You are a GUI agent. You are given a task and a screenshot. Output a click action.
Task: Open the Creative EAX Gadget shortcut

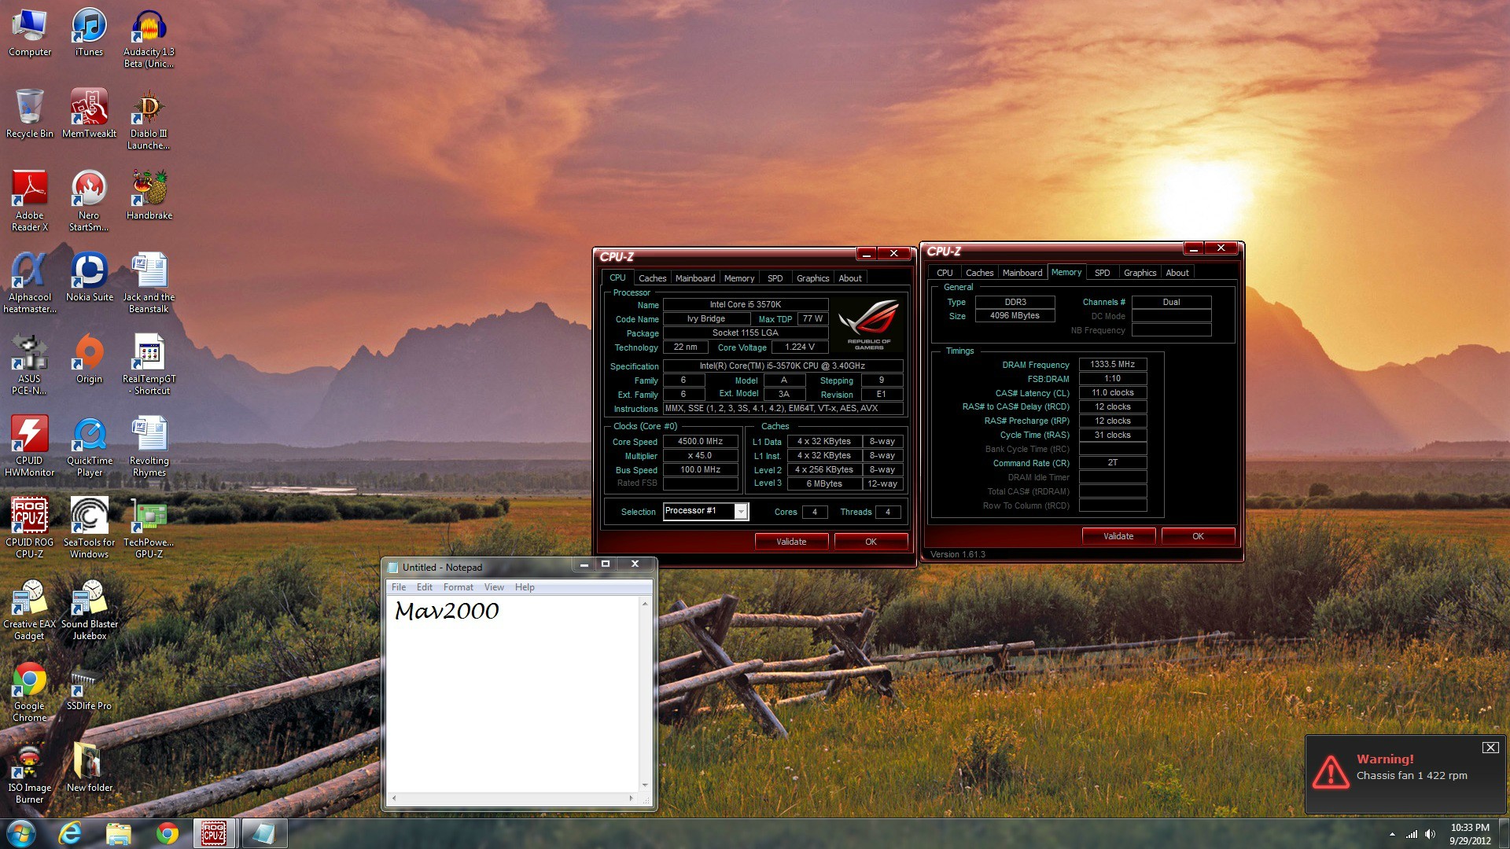tap(30, 610)
